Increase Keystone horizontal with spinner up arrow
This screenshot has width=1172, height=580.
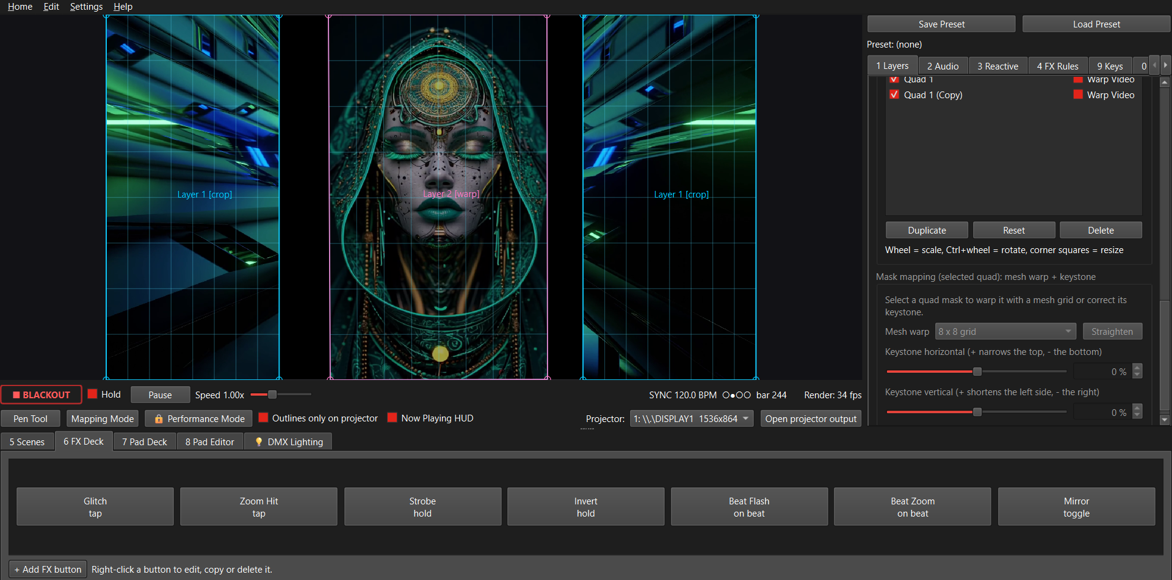[1137, 368]
